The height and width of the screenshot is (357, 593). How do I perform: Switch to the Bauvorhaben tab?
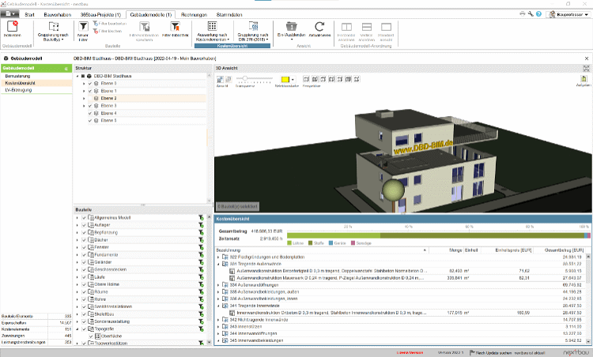click(x=58, y=15)
